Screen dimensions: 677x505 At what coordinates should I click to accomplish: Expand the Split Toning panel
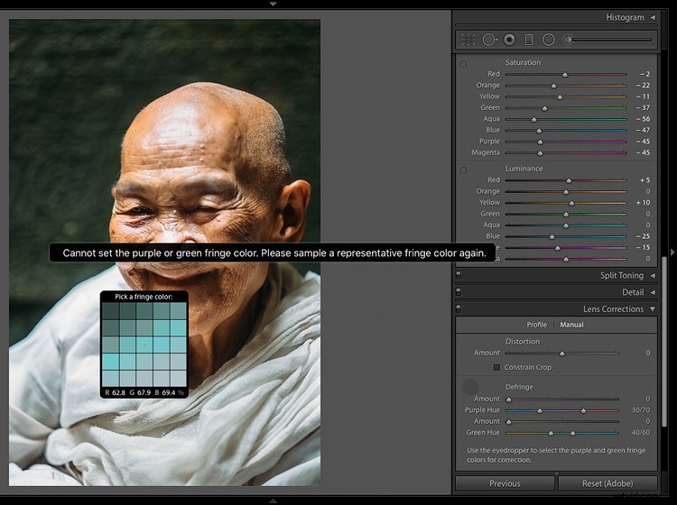point(653,275)
